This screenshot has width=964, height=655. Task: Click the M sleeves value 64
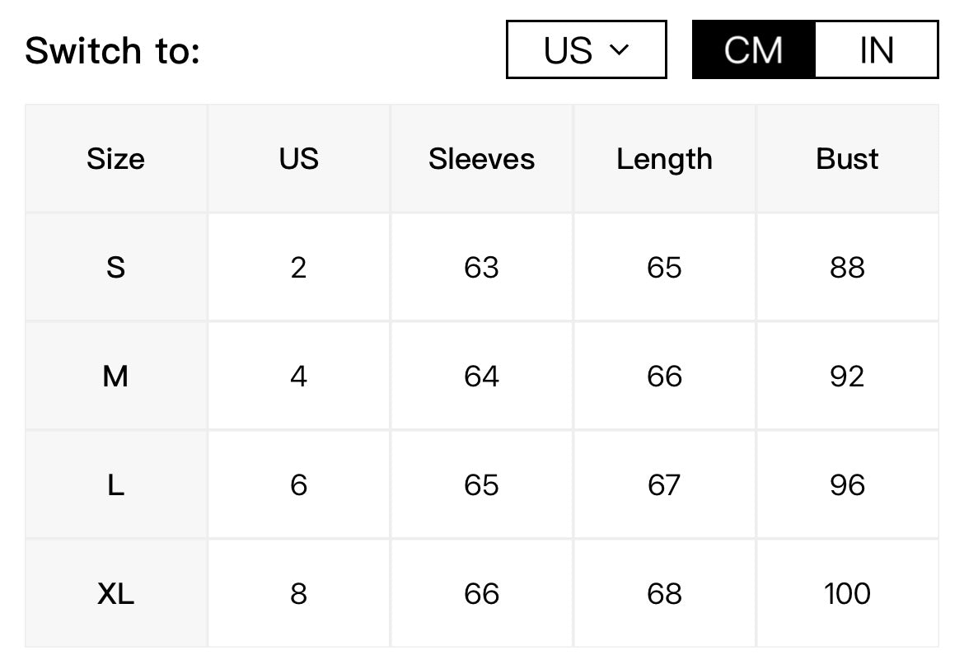click(481, 376)
